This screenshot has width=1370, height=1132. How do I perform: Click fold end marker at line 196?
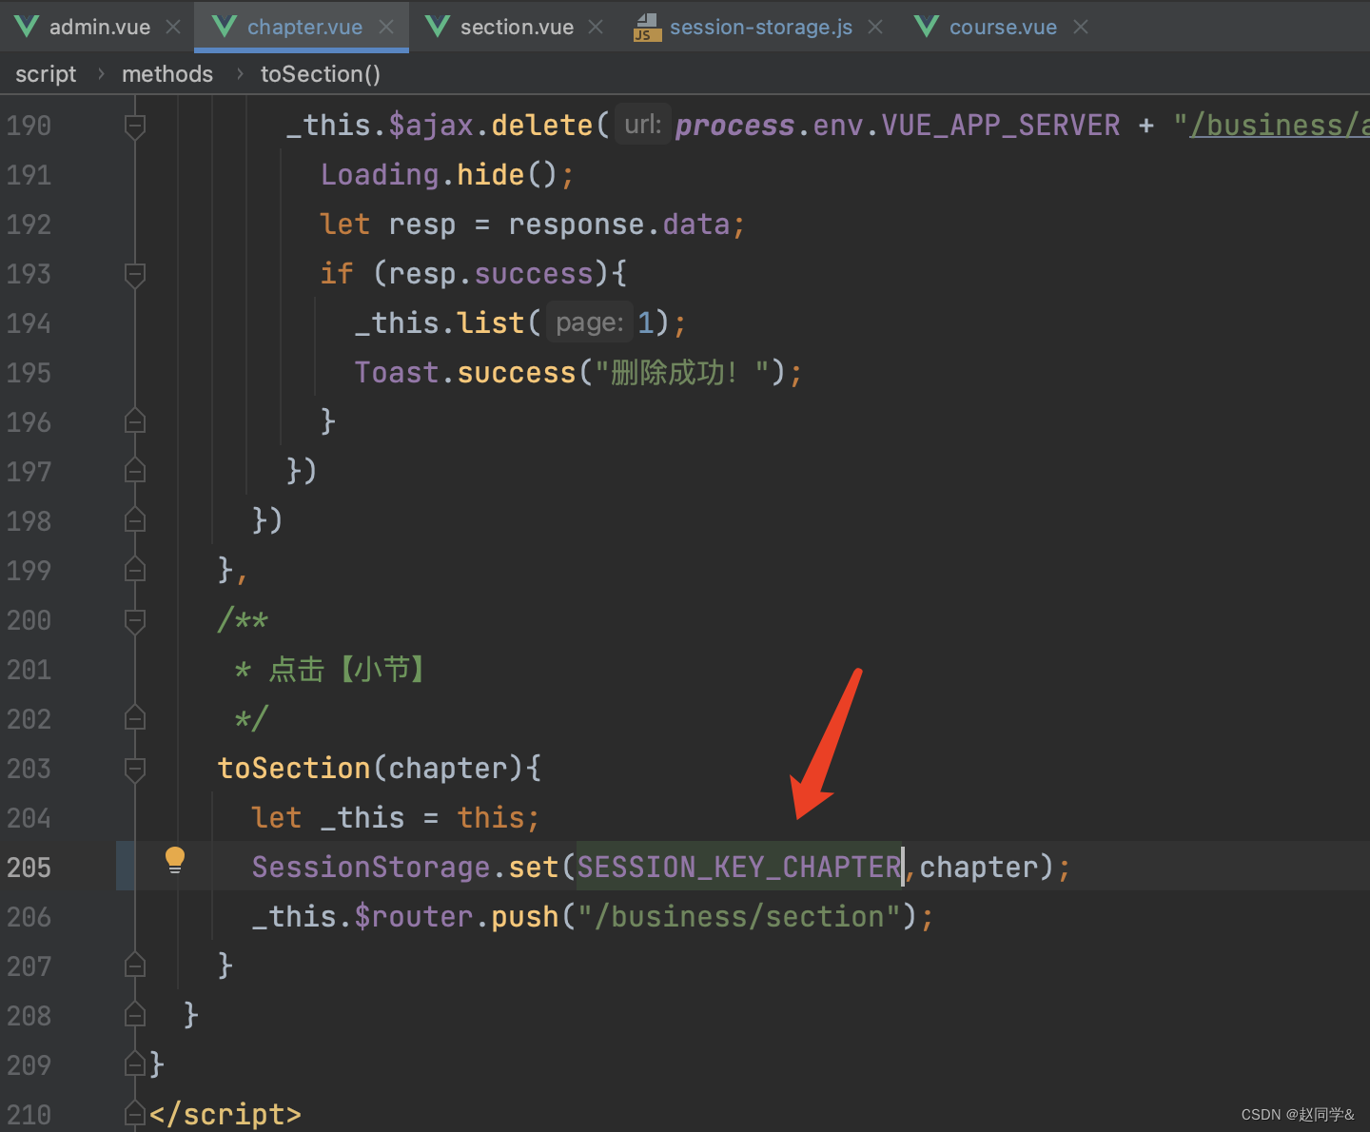point(135,421)
